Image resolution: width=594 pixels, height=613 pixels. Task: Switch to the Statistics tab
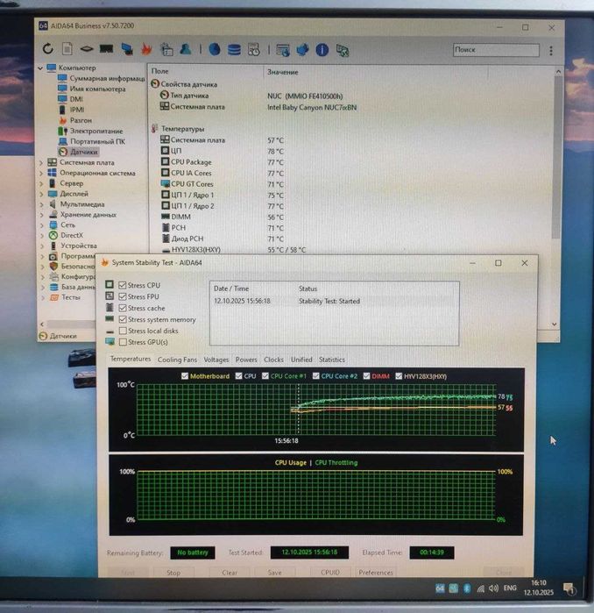331,360
